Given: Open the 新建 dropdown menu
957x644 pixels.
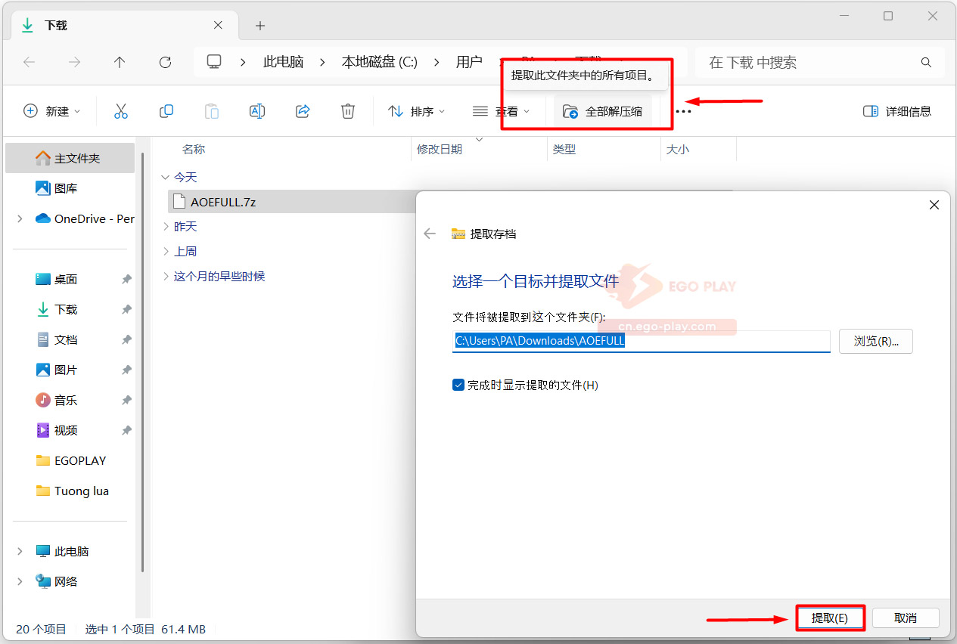Looking at the screenshot, I should coord(52,111).
